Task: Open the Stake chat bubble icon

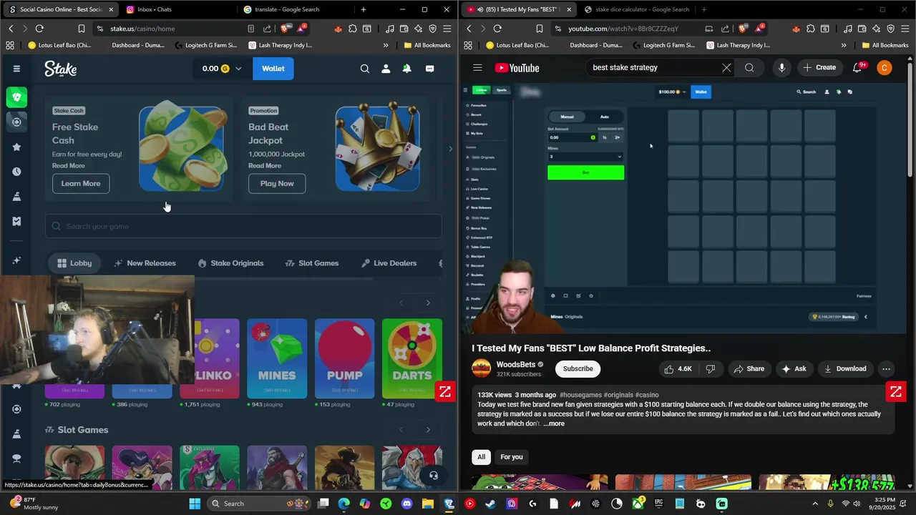Action: [x=429, y=69]
